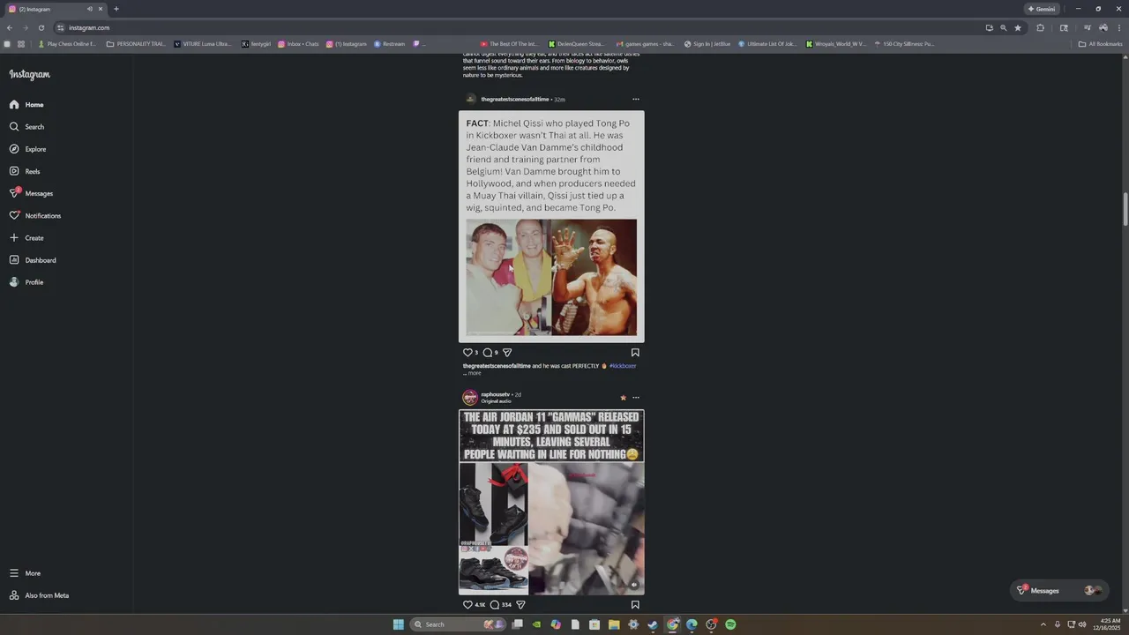Click the Instagram logo
The width and height of the screenshot is (1129, 635).
pyautogui.click(x=29, y=75)
